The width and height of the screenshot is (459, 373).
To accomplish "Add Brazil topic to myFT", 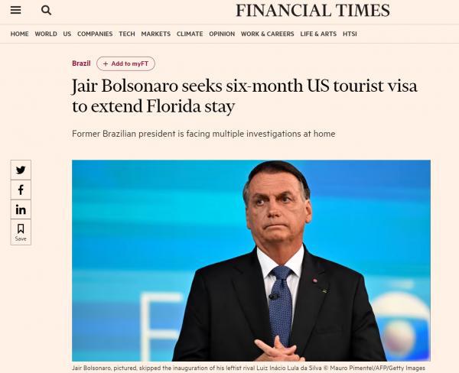I will coord(125,63).
